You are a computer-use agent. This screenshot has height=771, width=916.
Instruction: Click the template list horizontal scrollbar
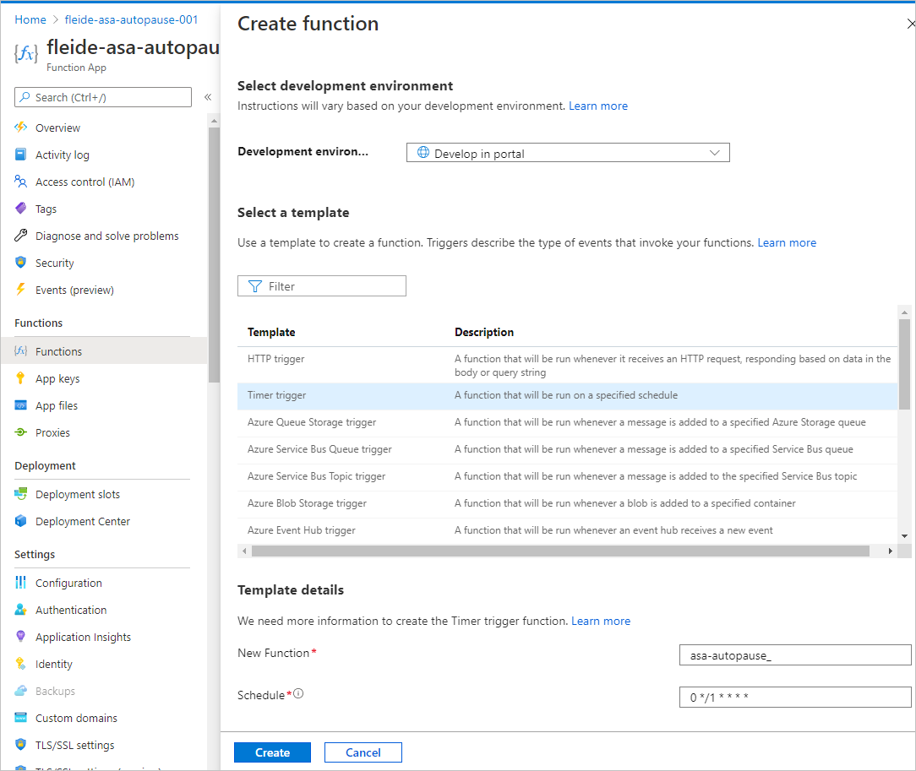(561, 551)
